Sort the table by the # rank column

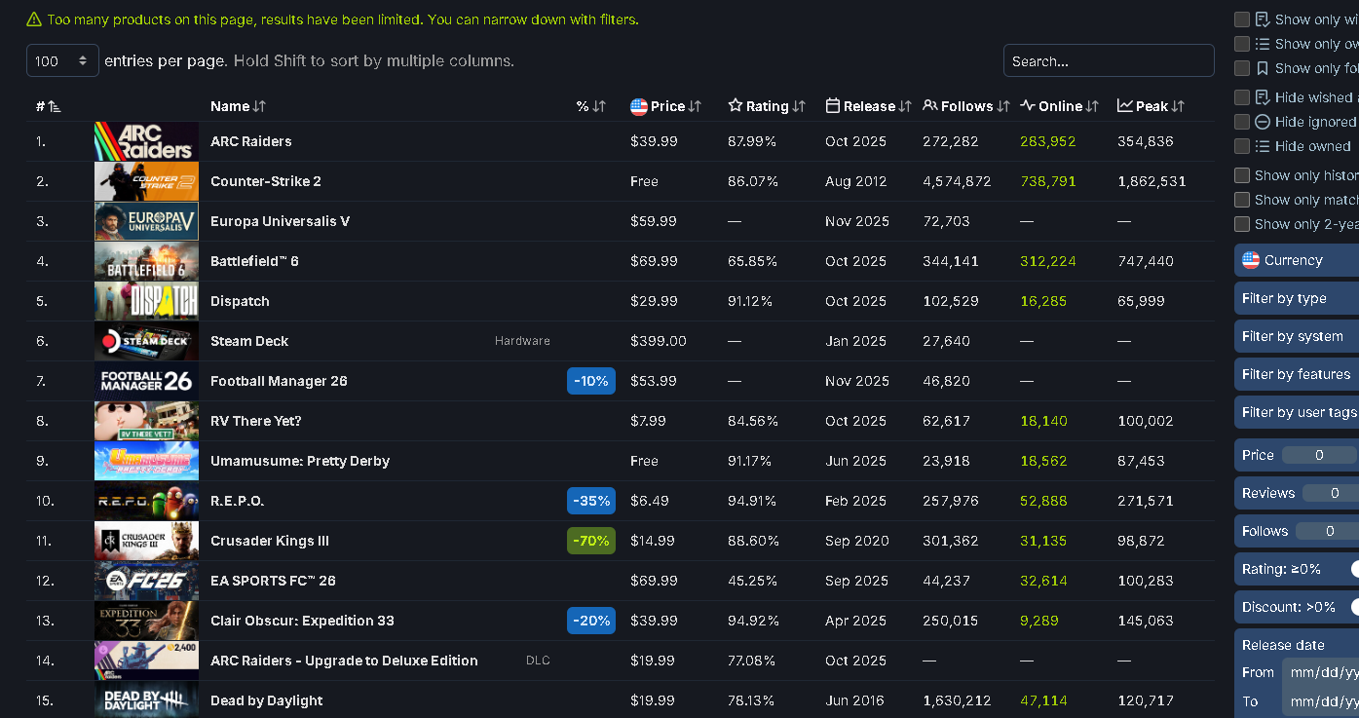(49, 106)
